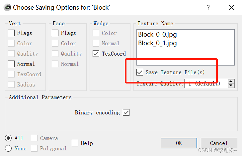
Task: Close the Saving Options dialog
Action: [231, 7]
